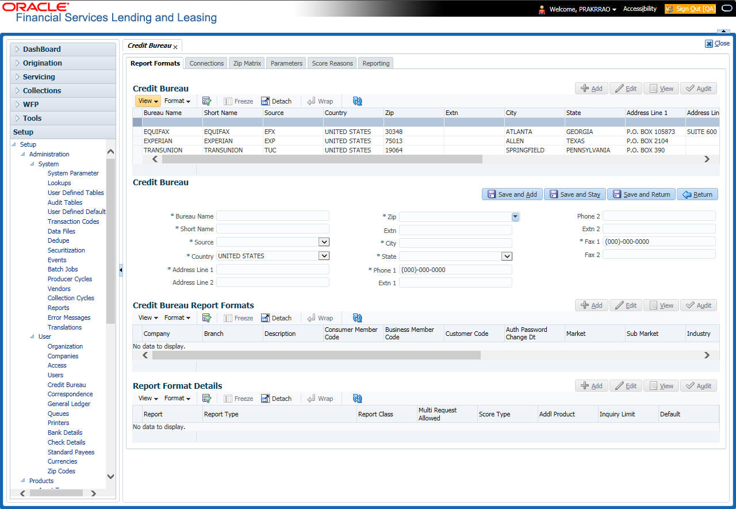
Task: Click into the Bureau Name field
Action: [x=273, y=216]
